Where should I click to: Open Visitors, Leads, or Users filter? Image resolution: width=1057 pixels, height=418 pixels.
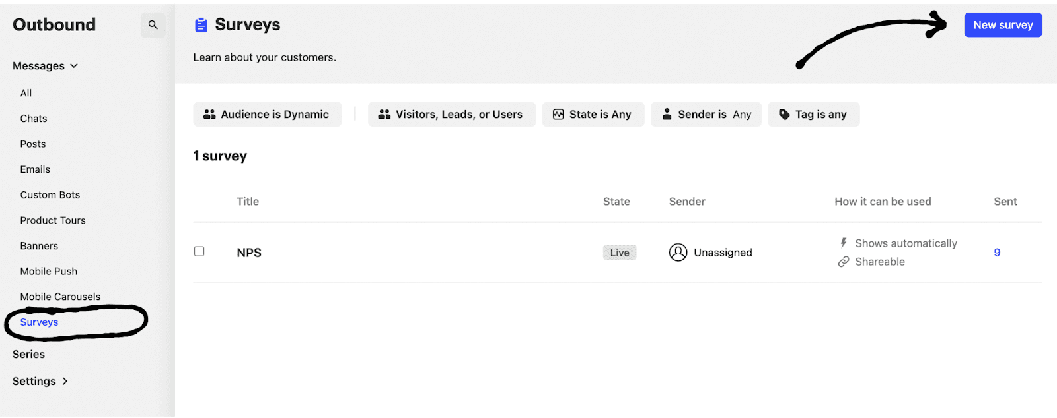tap(451, 115)
